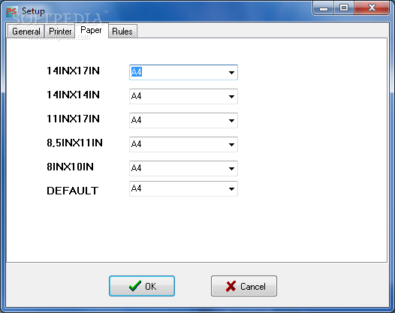Expand the 11INX17IN paper dropdown arrow
The image size is (395, 313).
click(x=231, y=121)
